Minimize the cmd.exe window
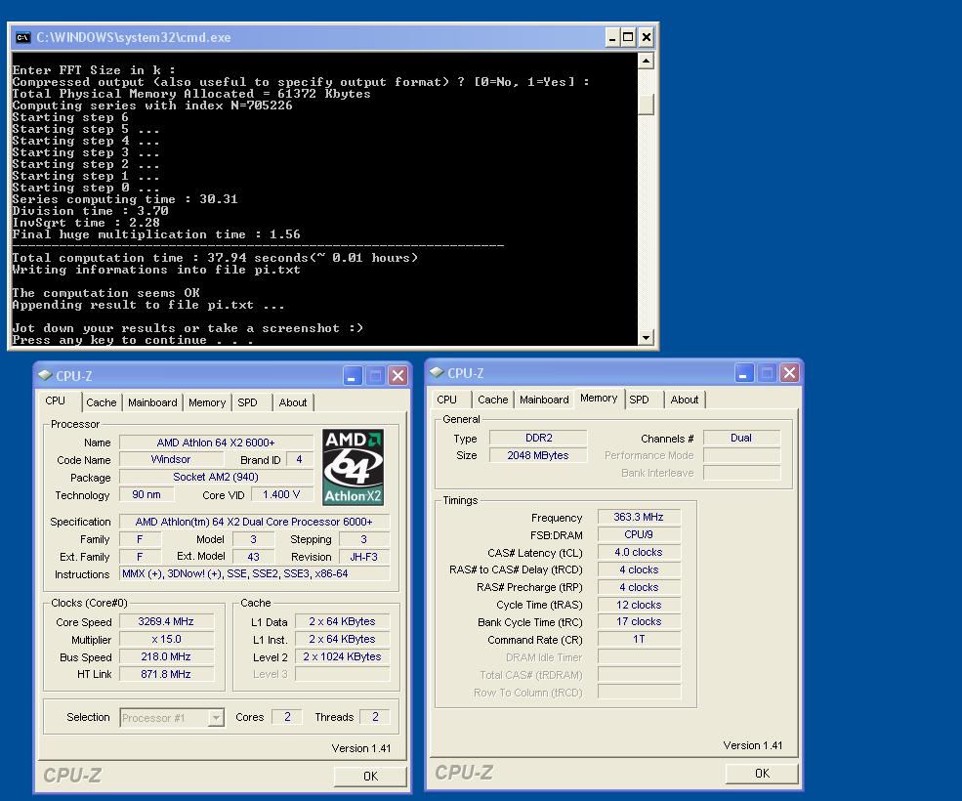 click(x=611, y=38)
